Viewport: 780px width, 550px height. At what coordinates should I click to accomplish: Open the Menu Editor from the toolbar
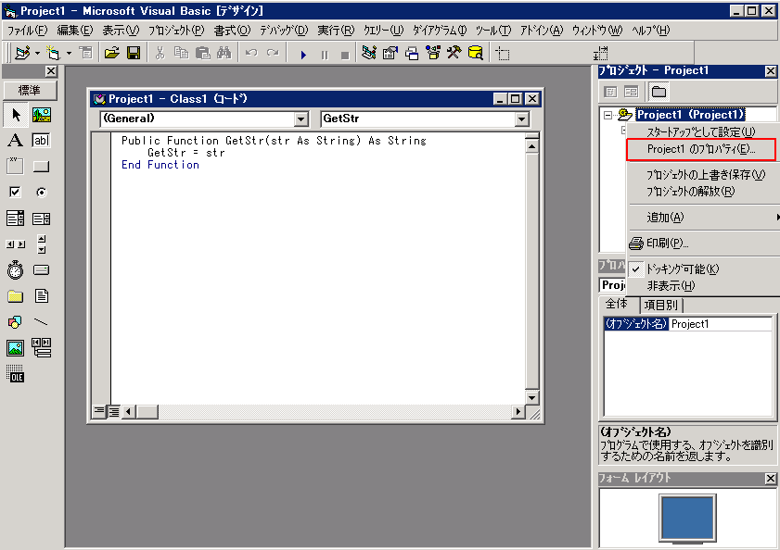86,53
